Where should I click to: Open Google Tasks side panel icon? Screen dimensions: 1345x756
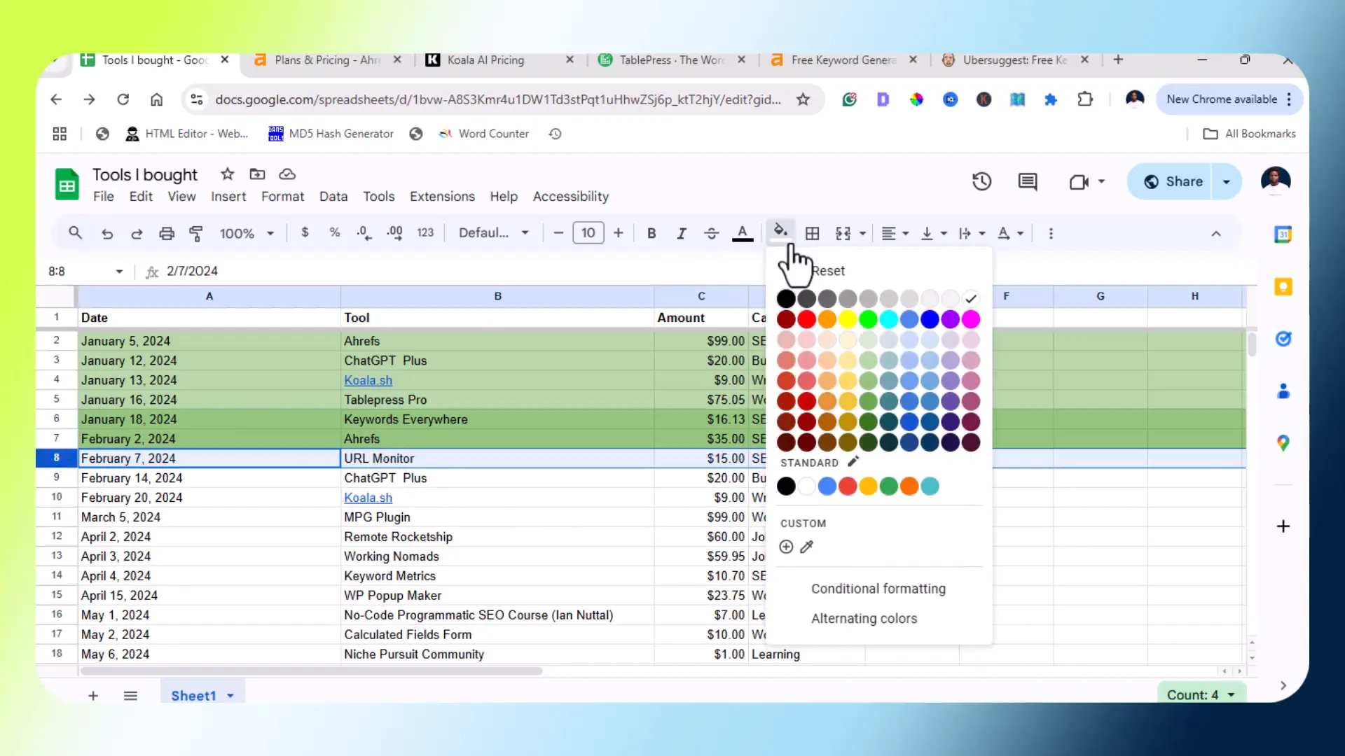tap(1283, 339)
